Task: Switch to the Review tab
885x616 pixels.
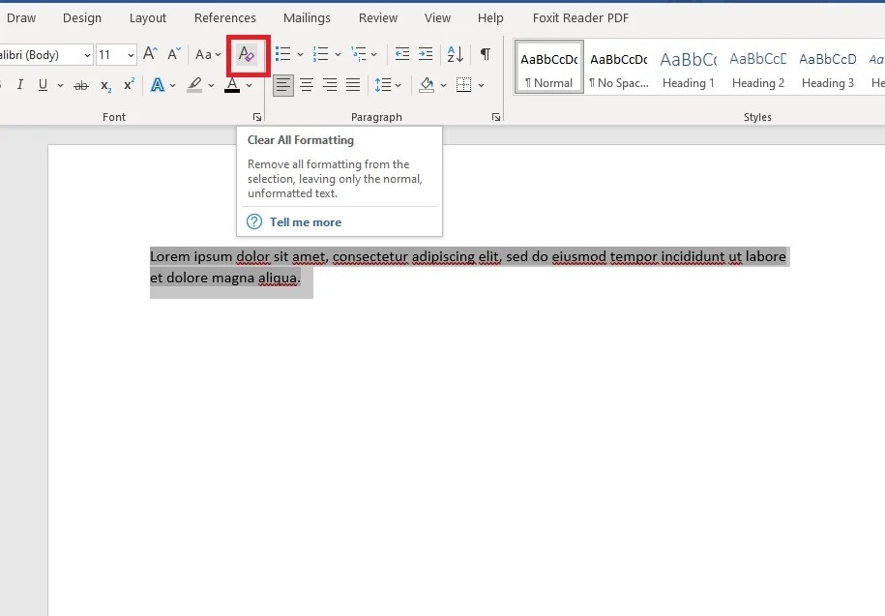Action: 377,17
